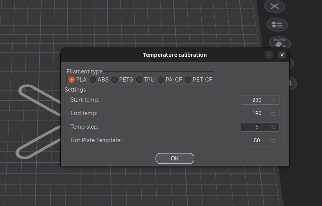
Task: Minimize the Temperature calibration dialog
Action: click(269, 55)
